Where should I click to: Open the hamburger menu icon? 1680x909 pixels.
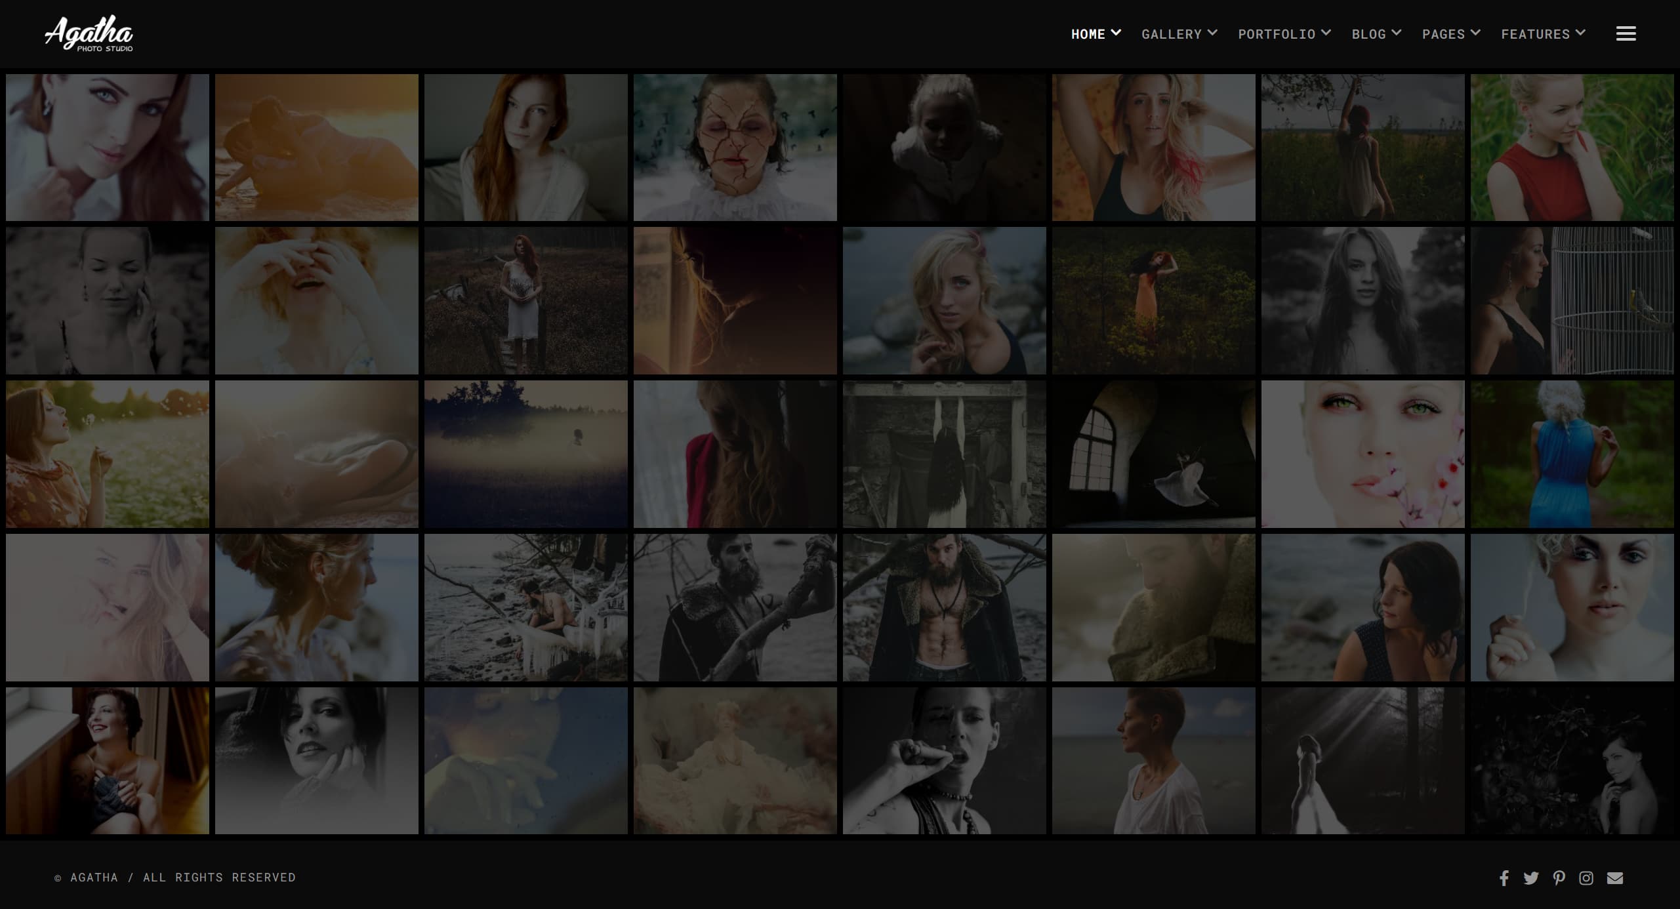point(1626,33)
